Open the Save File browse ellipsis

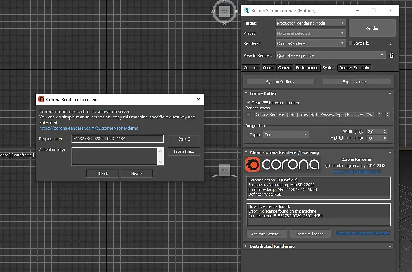[392, 44]
